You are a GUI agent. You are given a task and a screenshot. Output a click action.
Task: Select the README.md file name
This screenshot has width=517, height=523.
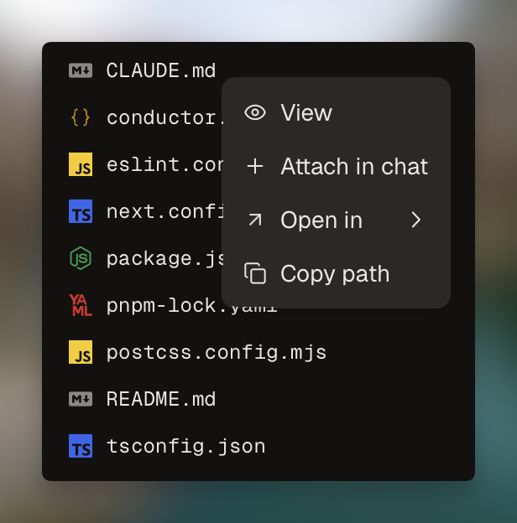[161, 399]
